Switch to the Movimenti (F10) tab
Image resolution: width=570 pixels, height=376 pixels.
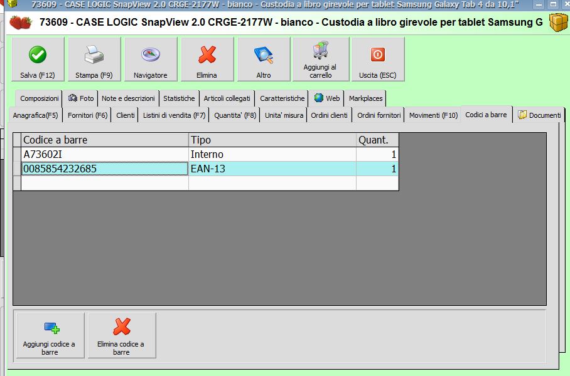[433, 115]
